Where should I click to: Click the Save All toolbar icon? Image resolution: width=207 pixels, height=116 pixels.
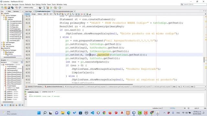[x=12, y=8]
